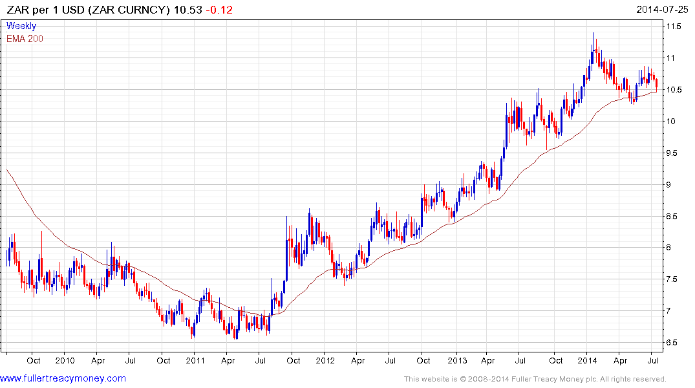Click the 10.5 y-axis label
This screenshot has height=388, width=695.
674,90
